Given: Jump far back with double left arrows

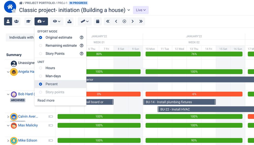Looking at the screenshot, I should coord(108,21).
